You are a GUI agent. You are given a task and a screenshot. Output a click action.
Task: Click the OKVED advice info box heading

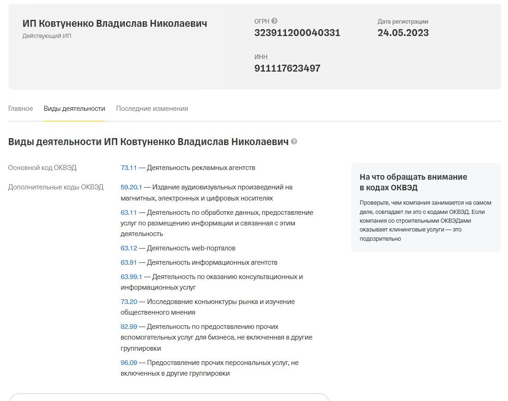(412, 182)
